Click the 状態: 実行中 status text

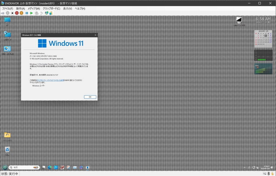(10, 174)
